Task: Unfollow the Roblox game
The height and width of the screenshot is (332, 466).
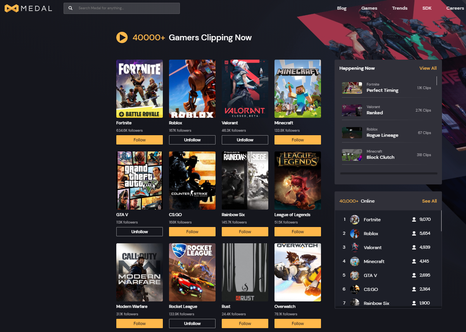Action: [192, 140]
